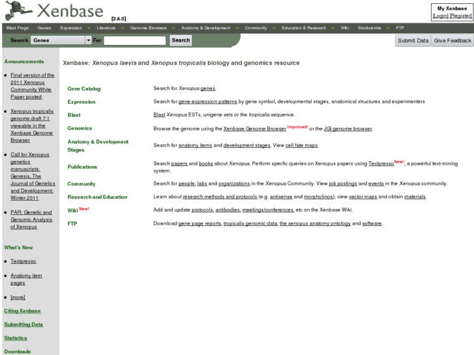Open PAR: Genetic and Genomic Analysis link
This screenshot has width=474, height=355.
pyautogui.click(x=31, y=220)
